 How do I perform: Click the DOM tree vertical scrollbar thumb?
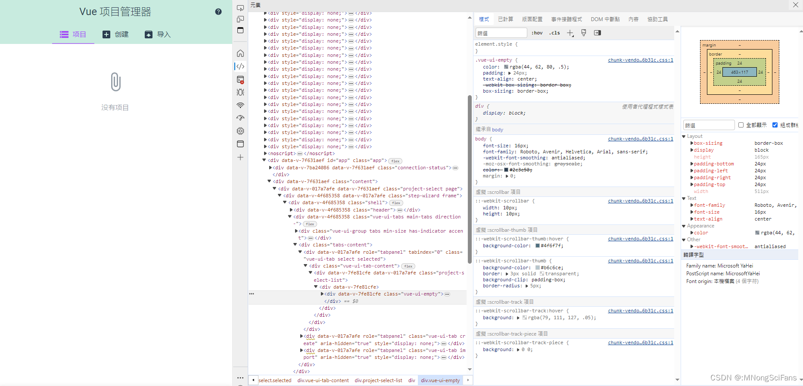[470, 180]
